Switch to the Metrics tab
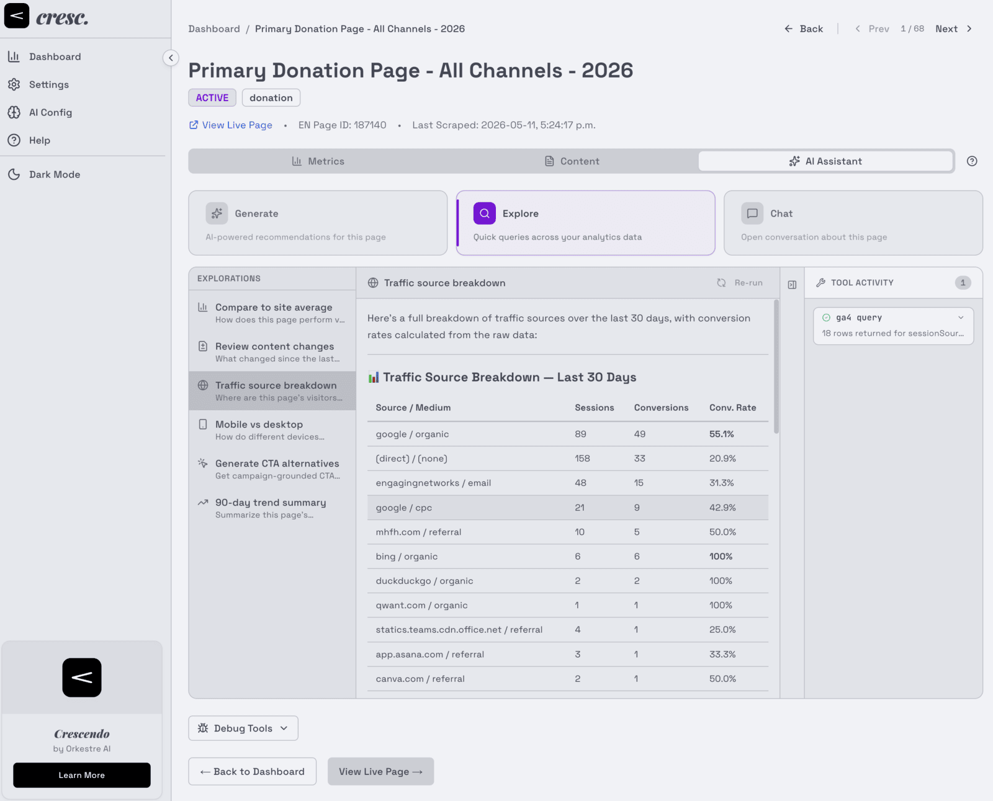Screen dimensions: 993x801 (x=318, y=161)
